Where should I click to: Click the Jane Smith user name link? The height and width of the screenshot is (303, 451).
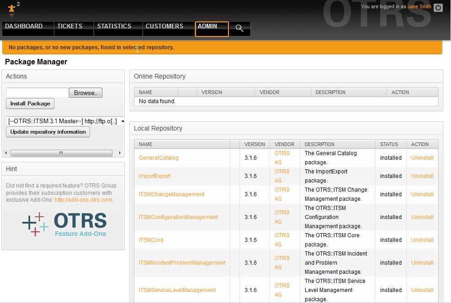(419, 7)
